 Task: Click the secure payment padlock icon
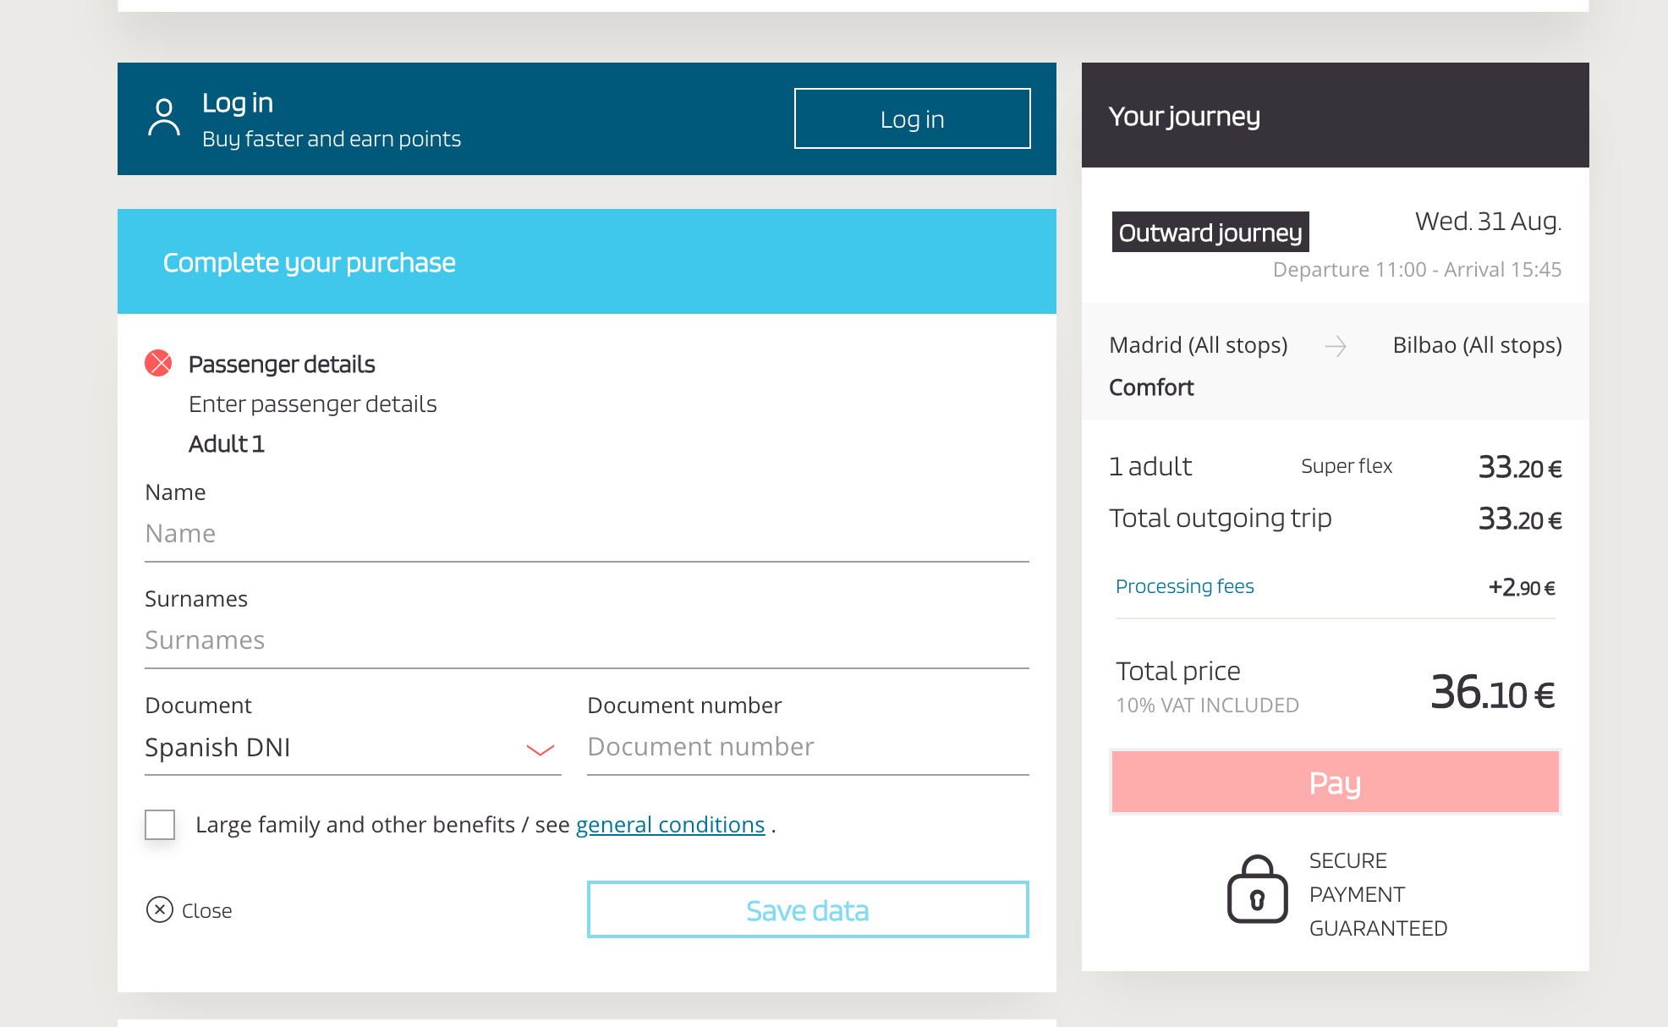(1258, 889)
